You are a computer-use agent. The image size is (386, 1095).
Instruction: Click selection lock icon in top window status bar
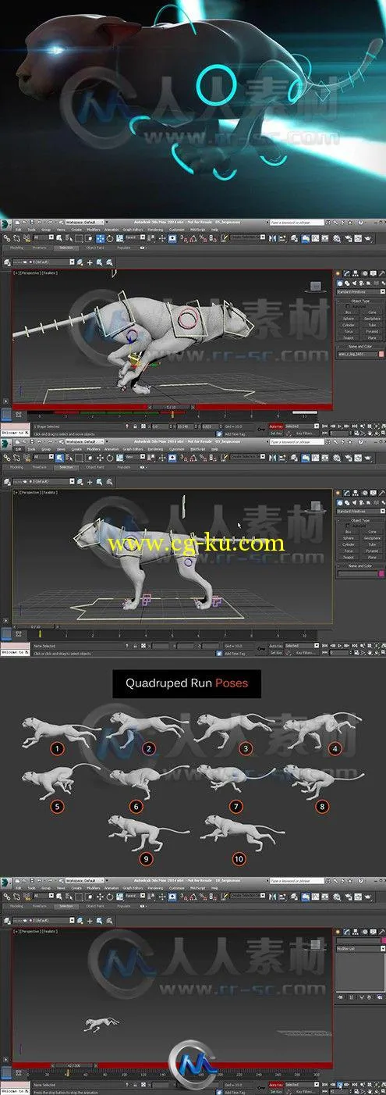135,426
